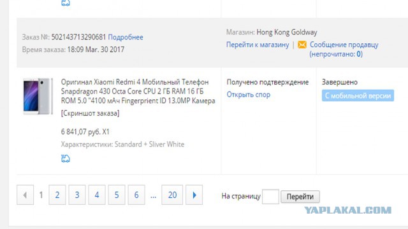Click the Перейти go button

300,197
